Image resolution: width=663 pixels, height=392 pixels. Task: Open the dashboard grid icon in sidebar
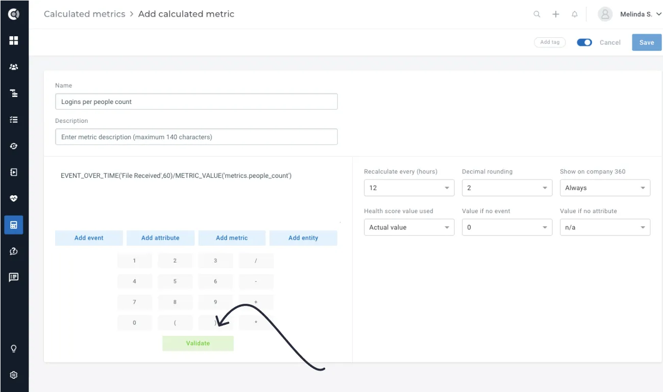(x=14, y=40)
